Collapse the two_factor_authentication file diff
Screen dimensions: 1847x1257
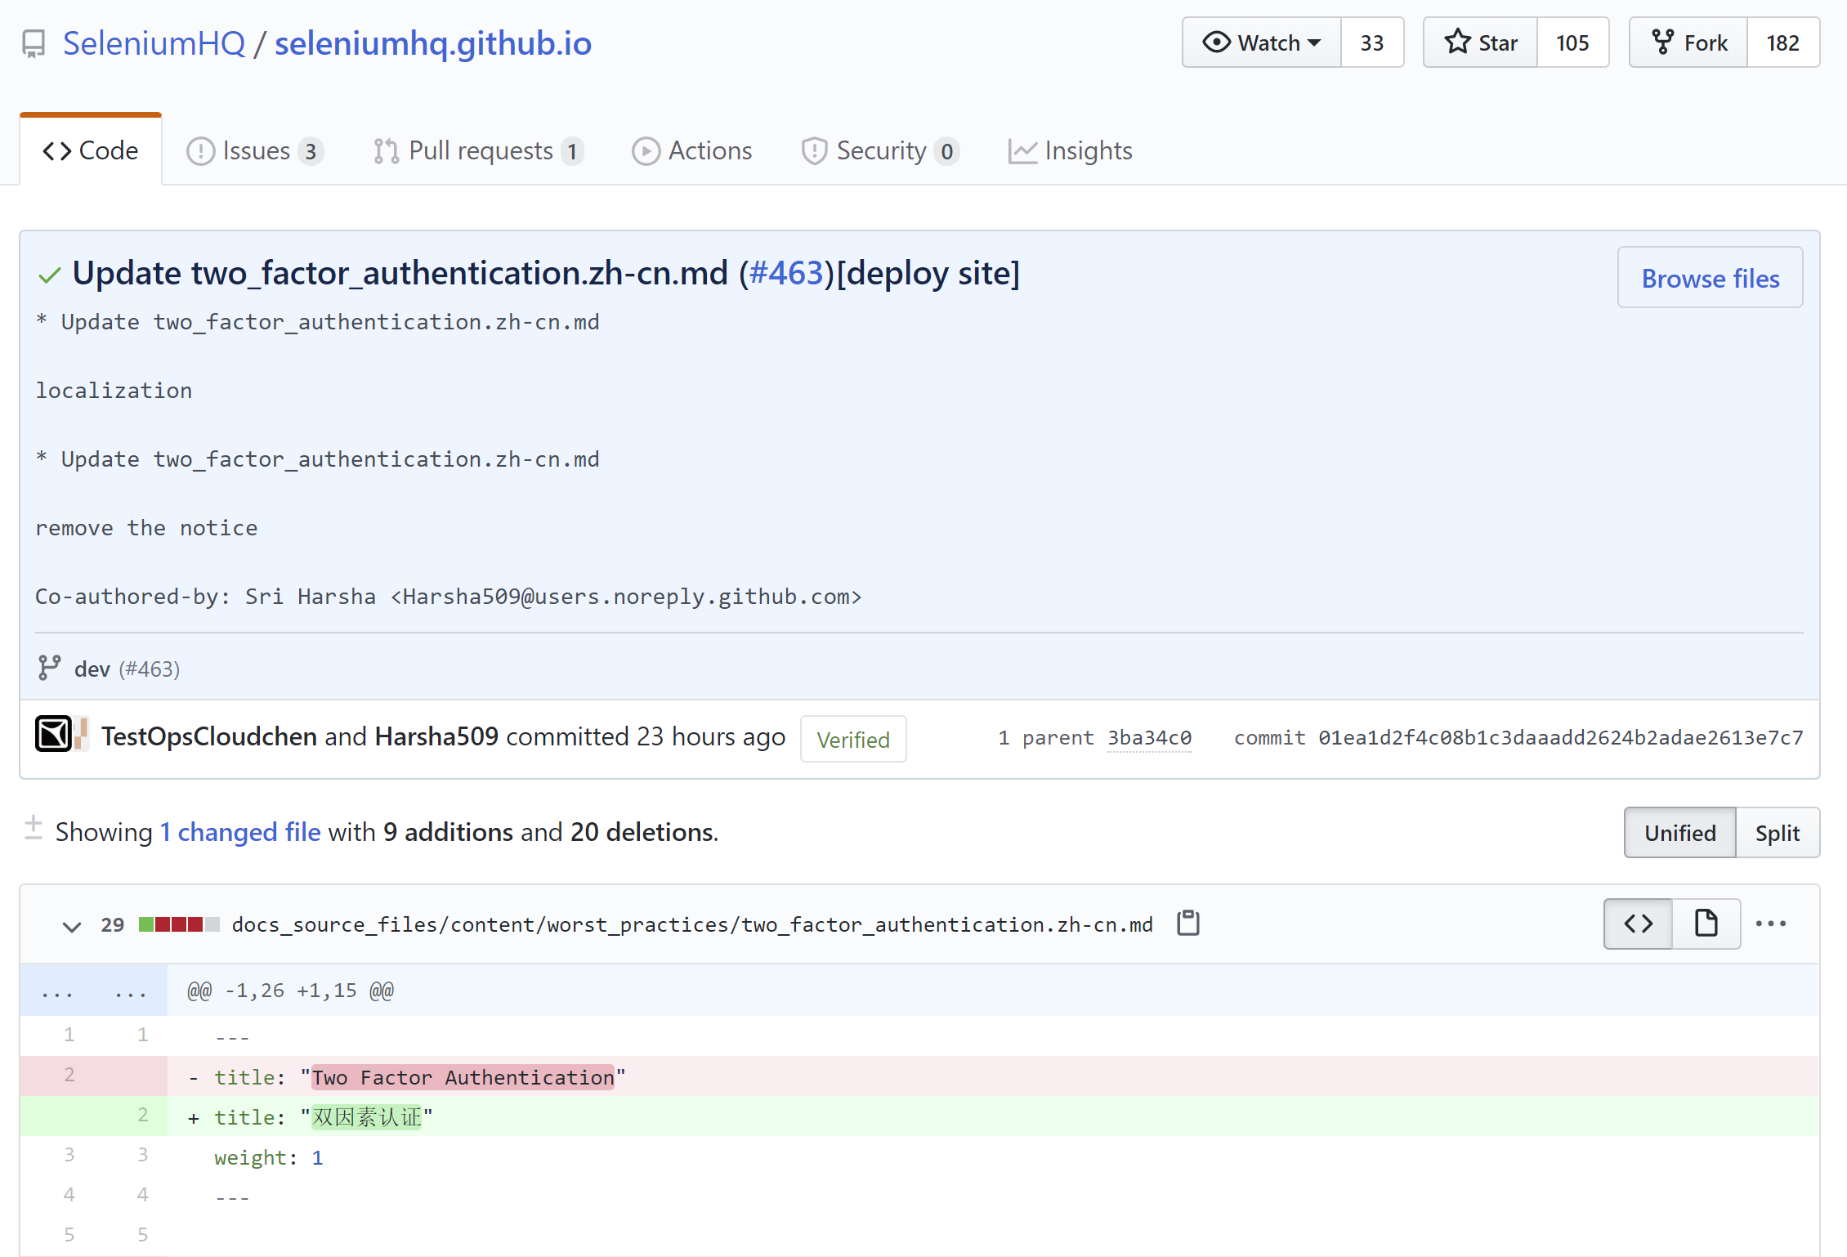(x=72, y=926)
